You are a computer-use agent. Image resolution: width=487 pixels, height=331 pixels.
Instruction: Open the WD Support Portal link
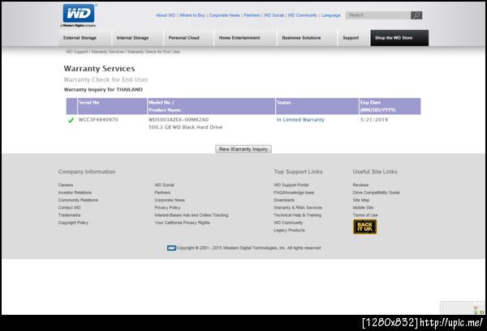pyautogui.click(x=291, y=185)
